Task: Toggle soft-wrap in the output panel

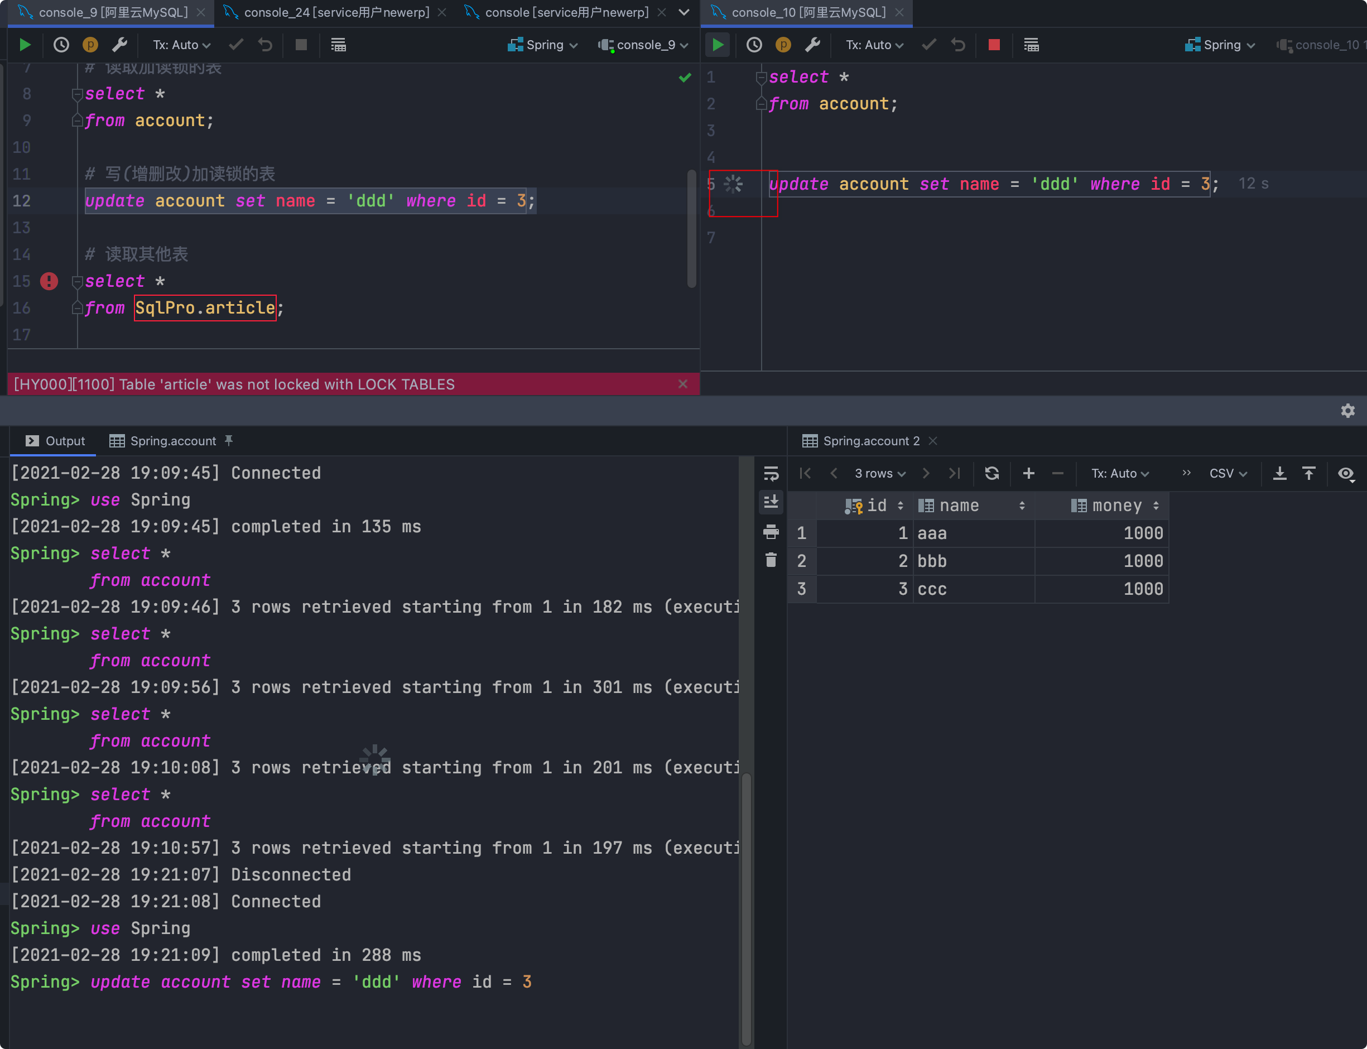Action: click(x=771, y=474)
